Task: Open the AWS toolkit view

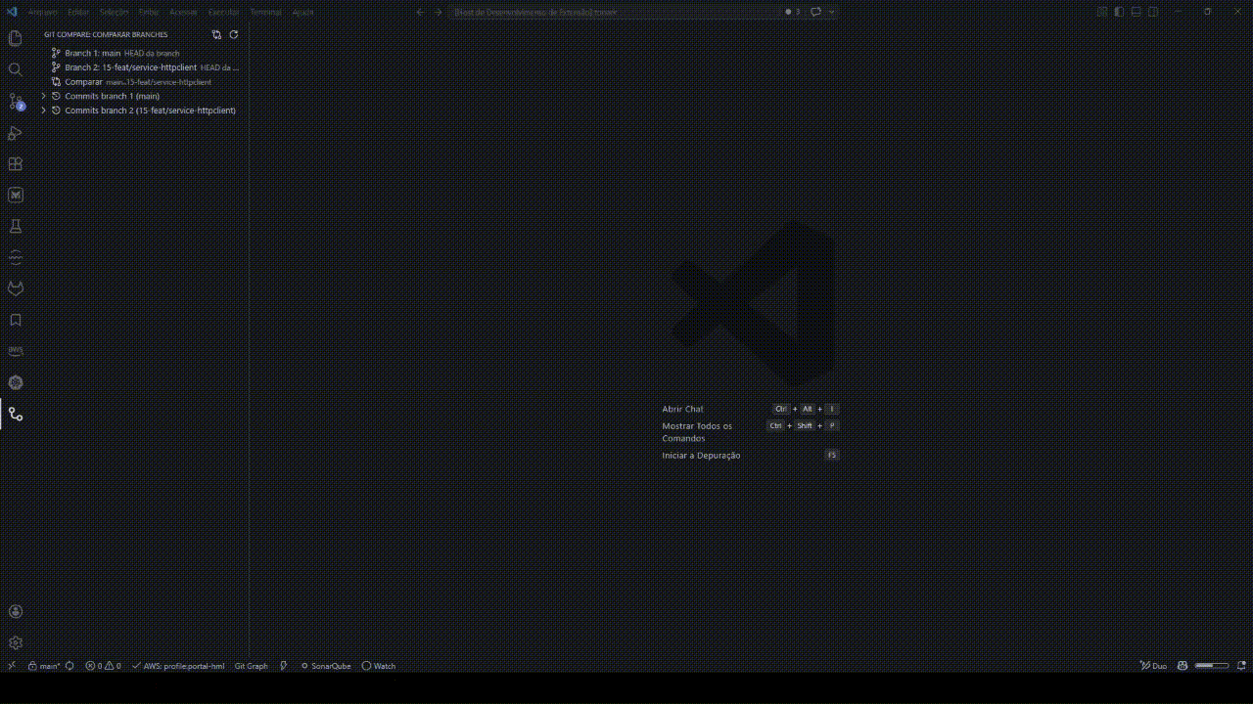Action: (x=15, y=351)
